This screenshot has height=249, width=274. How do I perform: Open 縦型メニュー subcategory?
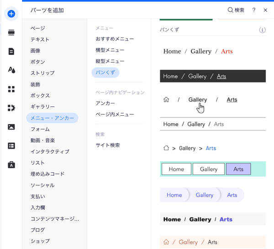coord(110,61)
